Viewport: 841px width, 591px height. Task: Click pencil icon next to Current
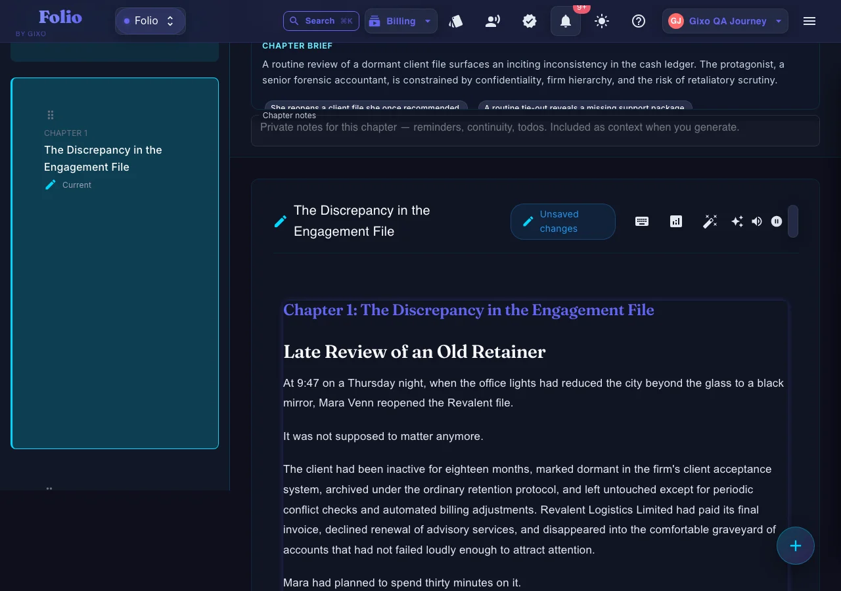click(51, 185)
